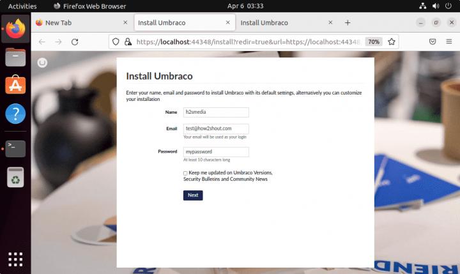Select the active Install Umbraco tab

pos(185,22)
